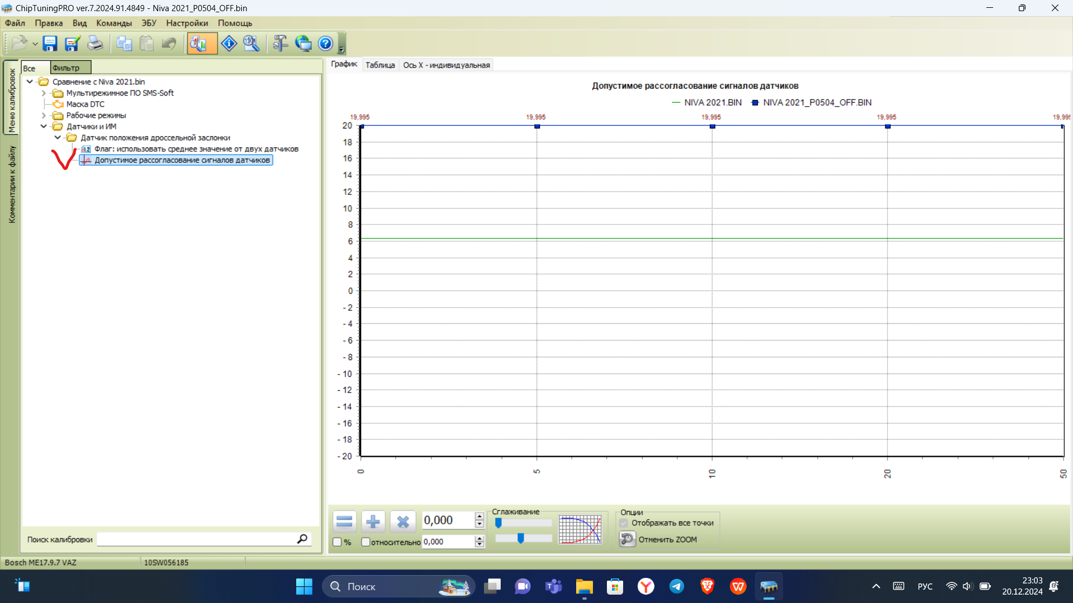Open the hex search magnifier icon

pos(251,44)
